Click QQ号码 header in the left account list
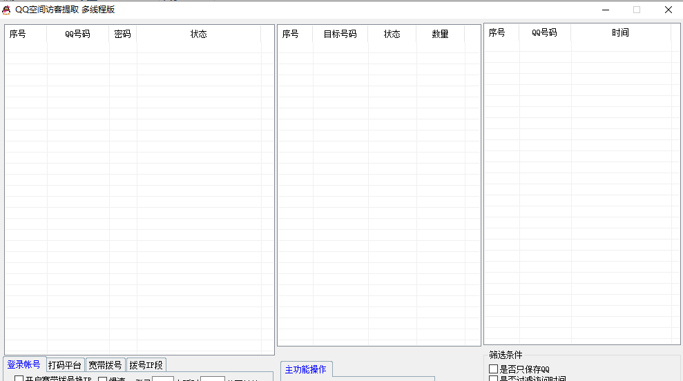 77,34
